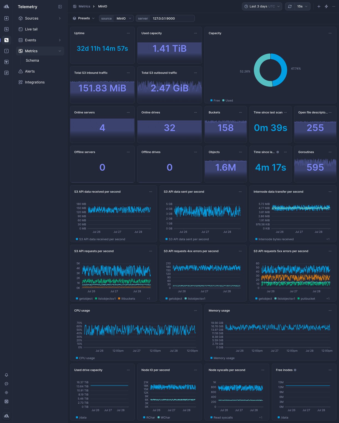
Task: Open Node IO per second panel options
Action: (x=196, y=370)
